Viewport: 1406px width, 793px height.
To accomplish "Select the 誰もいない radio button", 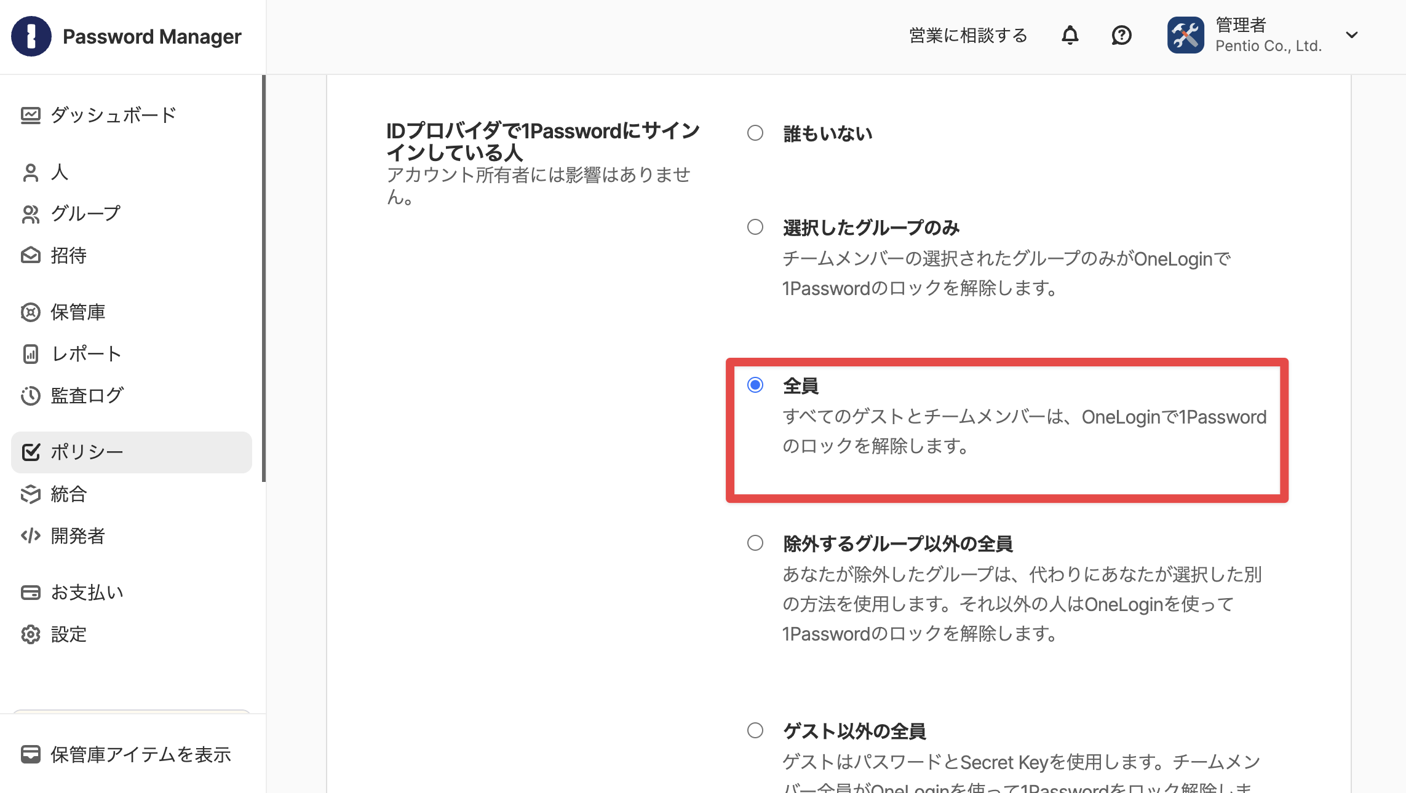I will (755, 133).
